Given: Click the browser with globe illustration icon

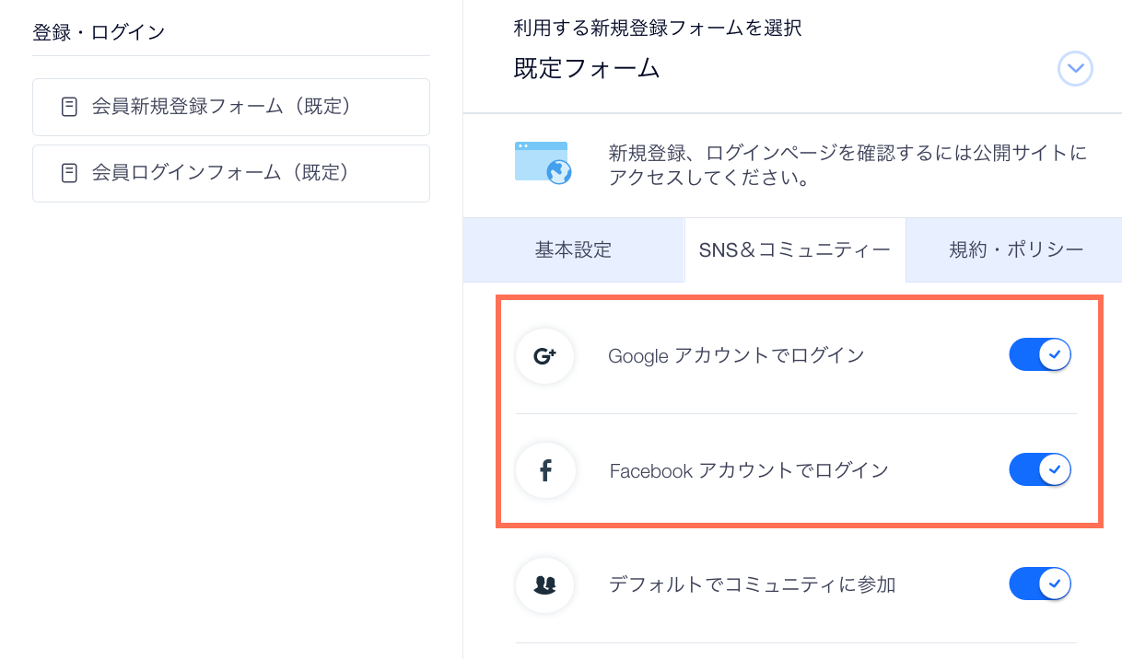Looking at the screenshot, I should coord(543,162).
